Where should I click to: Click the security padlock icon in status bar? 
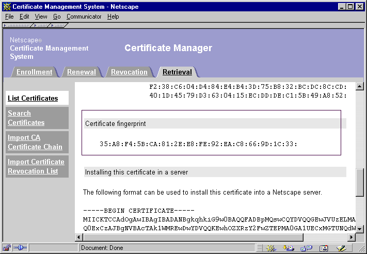click(7, 247)
